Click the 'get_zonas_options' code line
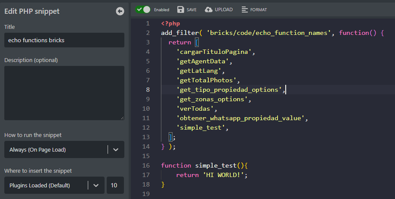 (213, 99)
